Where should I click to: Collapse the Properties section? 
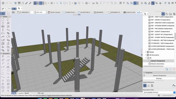(144, 73)
